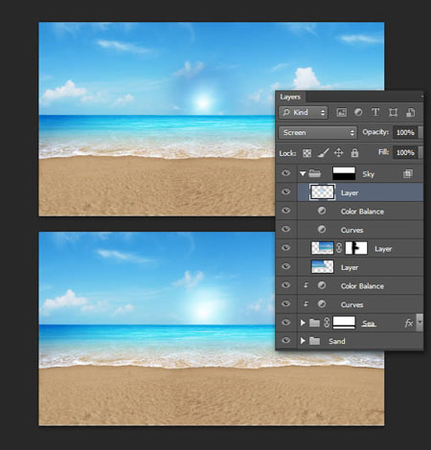
Task: Select top Layer thumbnail
Action: click(323, 192)
